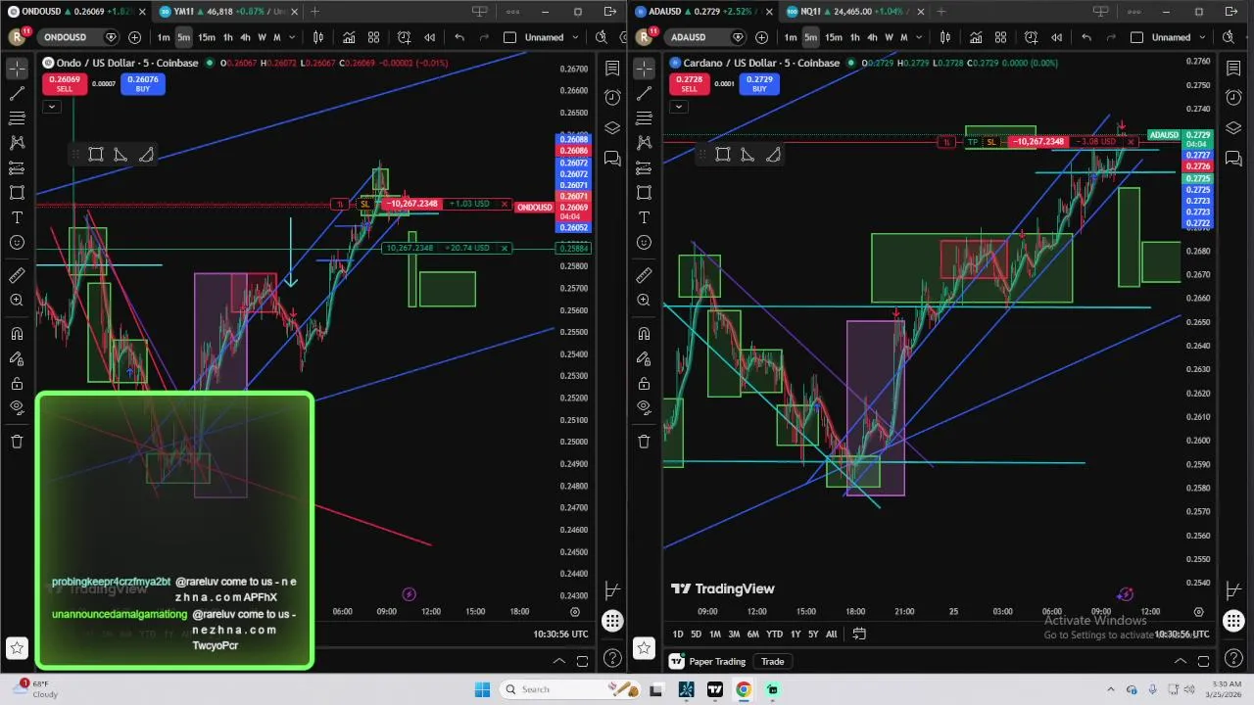Open the emoji icons tool in left window

17,243
